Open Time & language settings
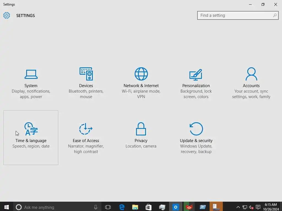The width and height of the screenshot is (282, 211). coord(31,138)
